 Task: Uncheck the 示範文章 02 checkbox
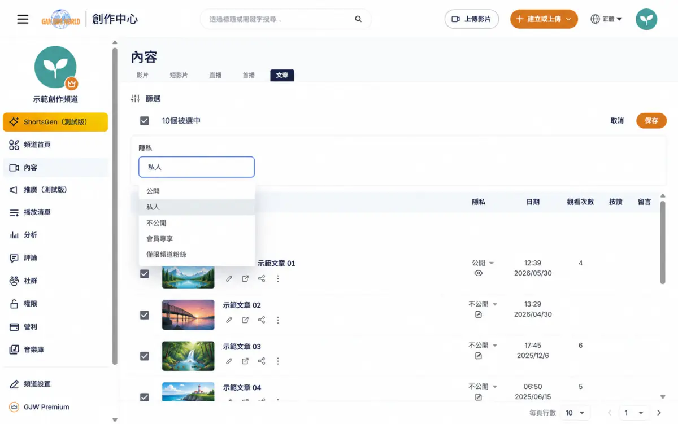click(145, 315)
